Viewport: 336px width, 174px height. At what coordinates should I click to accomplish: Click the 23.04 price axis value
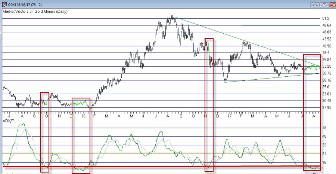[327, 94]
